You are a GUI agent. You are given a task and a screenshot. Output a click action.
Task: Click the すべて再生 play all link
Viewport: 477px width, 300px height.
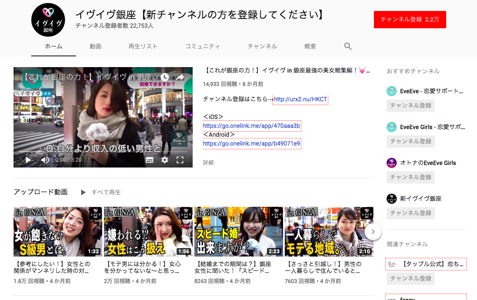point(106,192)
